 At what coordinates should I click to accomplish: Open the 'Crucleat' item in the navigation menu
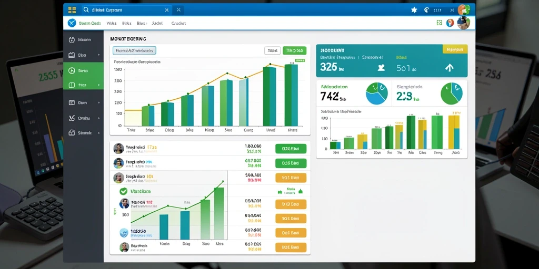coord(178,23)
